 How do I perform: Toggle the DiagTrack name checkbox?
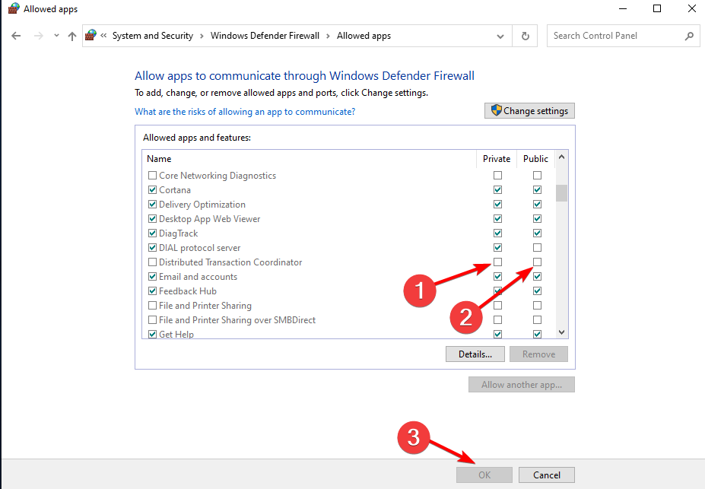pyautogui.click(x=152, y=233)
